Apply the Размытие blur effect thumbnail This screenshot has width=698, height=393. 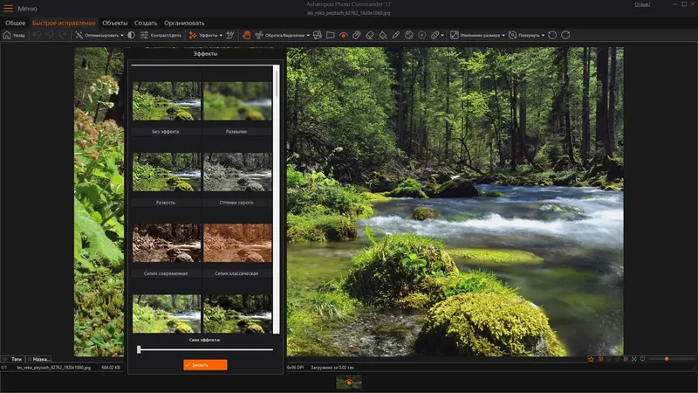[x=237, y=100]
